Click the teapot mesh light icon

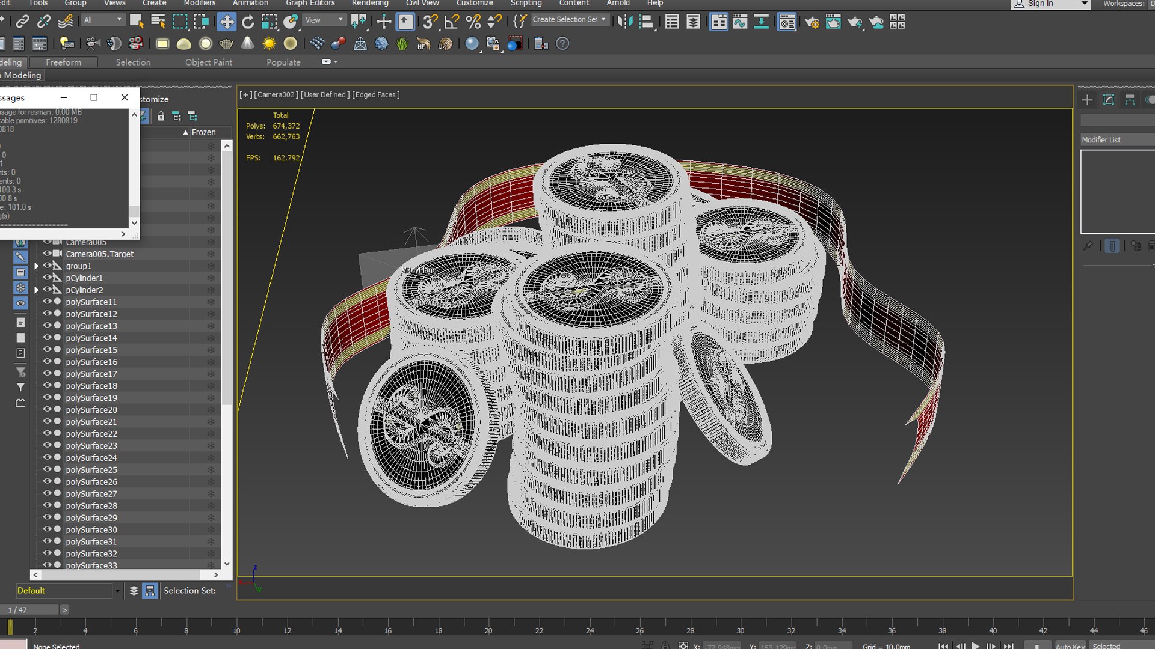226,44
